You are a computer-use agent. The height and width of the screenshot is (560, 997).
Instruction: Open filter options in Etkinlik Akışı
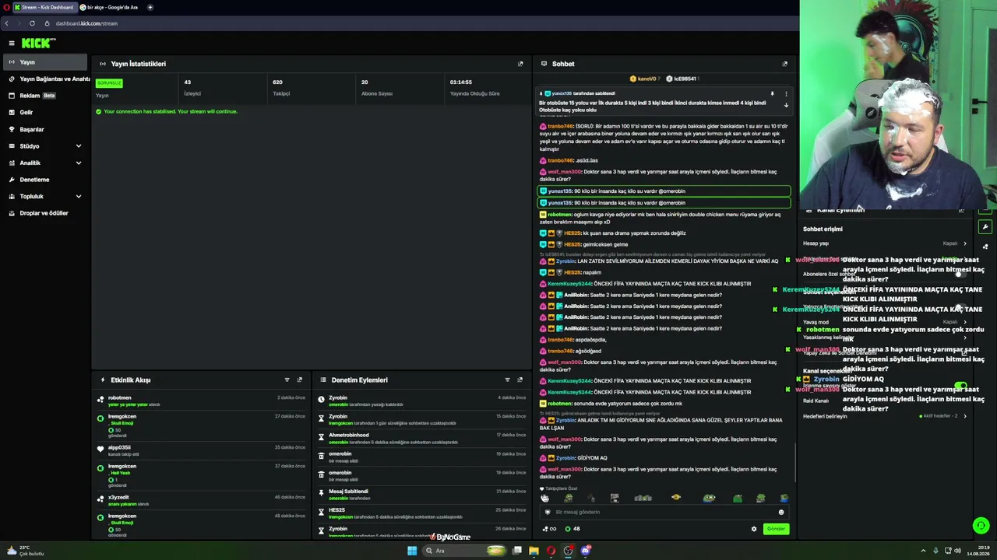pos(287,380)
